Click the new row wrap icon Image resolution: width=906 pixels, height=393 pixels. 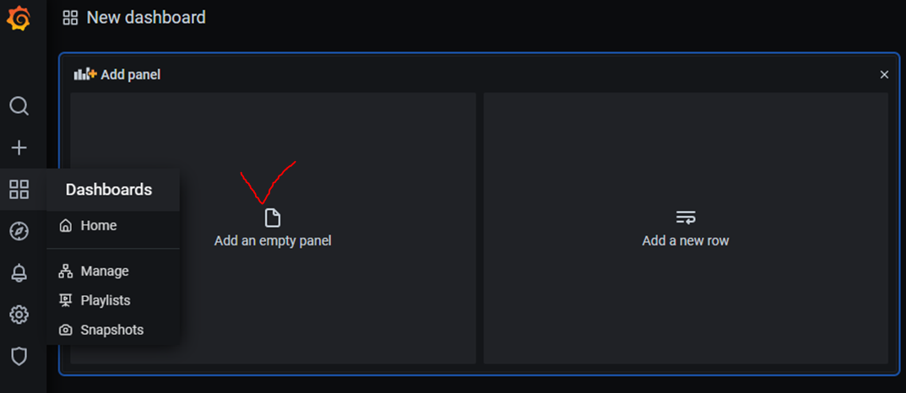tap(686, 218)
